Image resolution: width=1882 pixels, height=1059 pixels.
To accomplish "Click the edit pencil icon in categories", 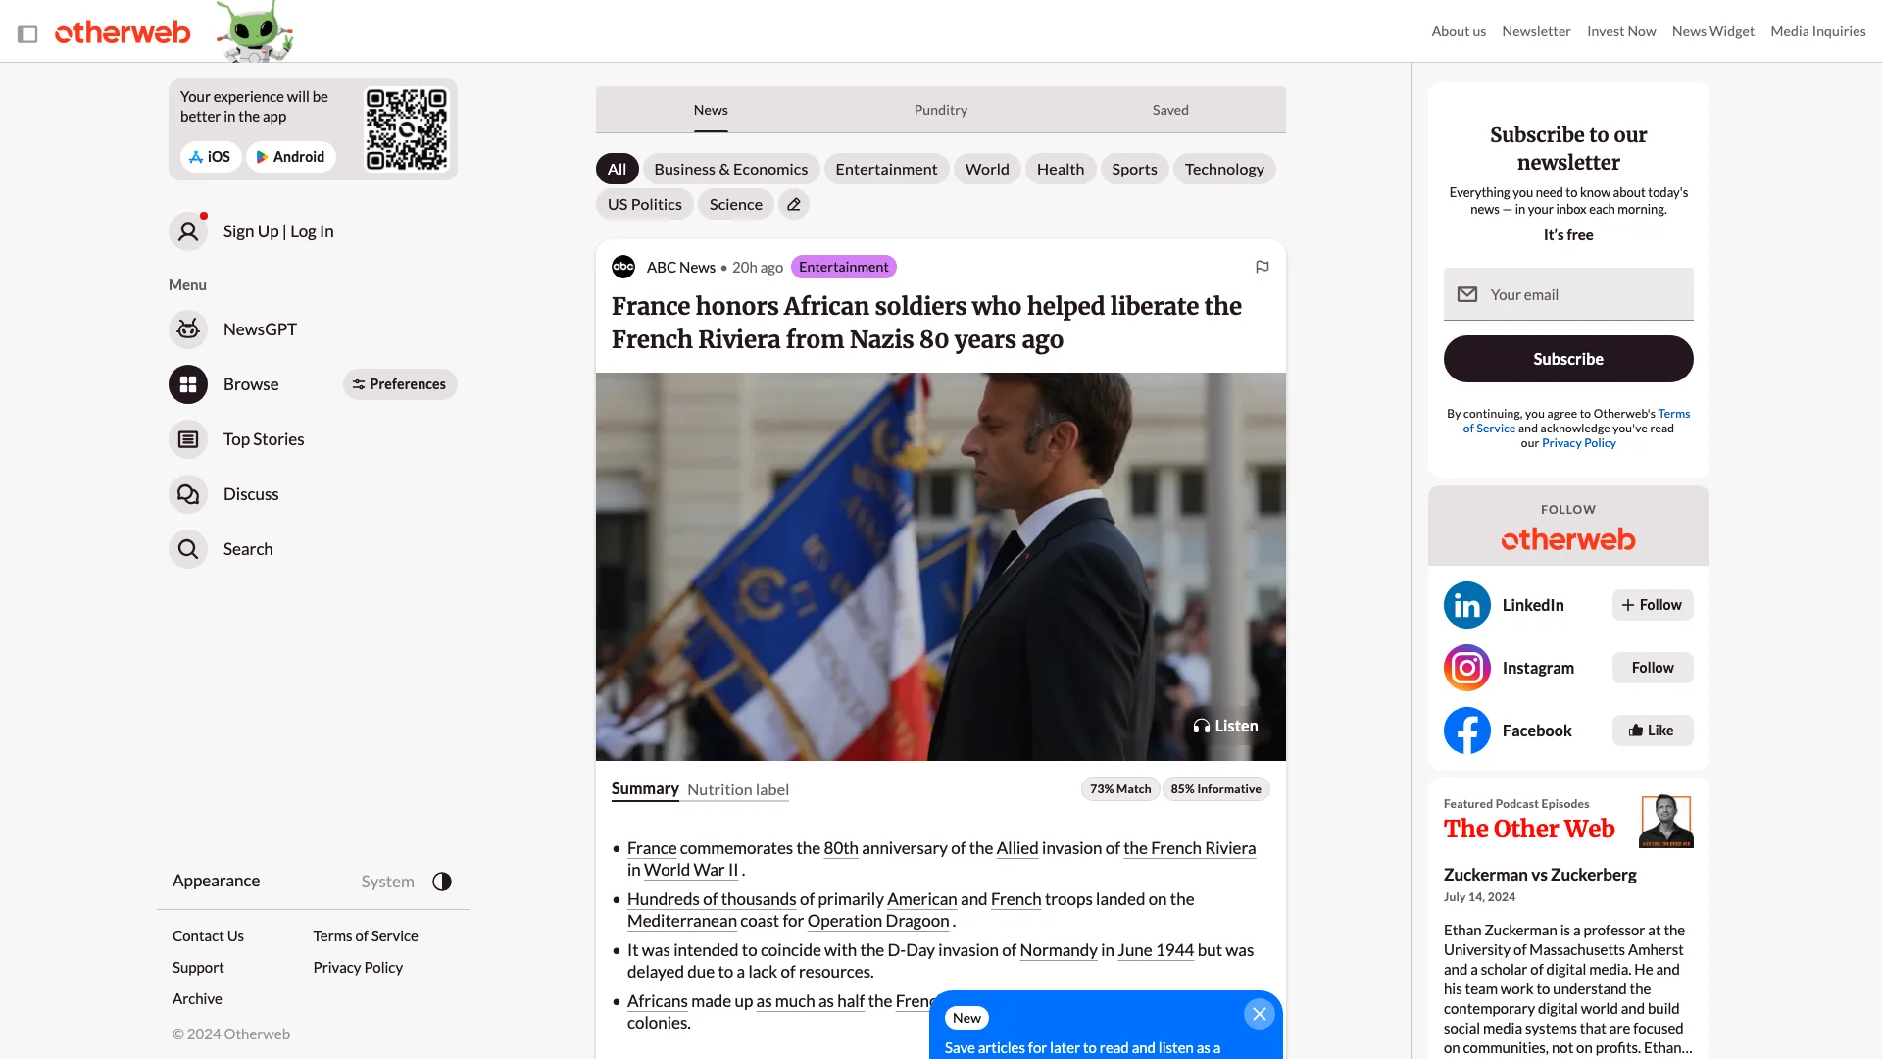I will coord(794,203).
